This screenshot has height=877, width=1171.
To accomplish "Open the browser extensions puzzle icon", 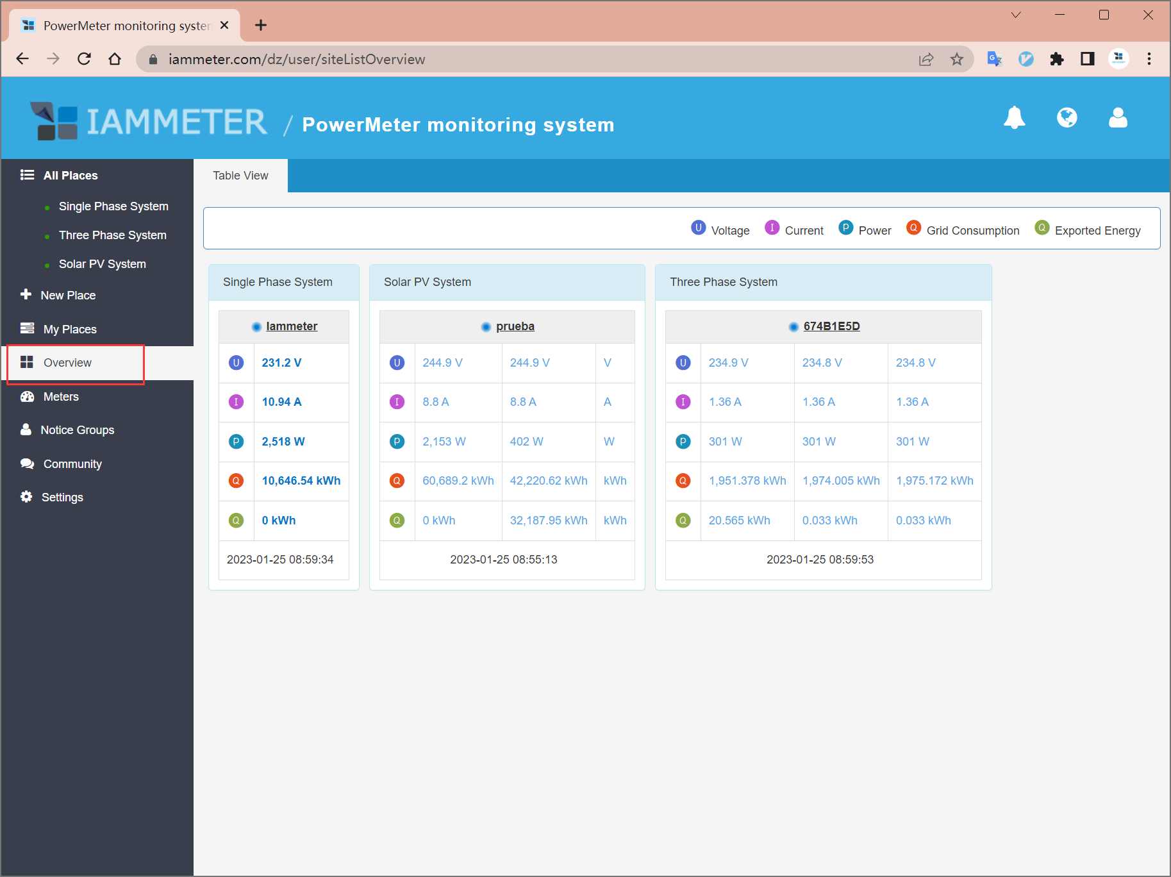I will tap(1057, 59).
